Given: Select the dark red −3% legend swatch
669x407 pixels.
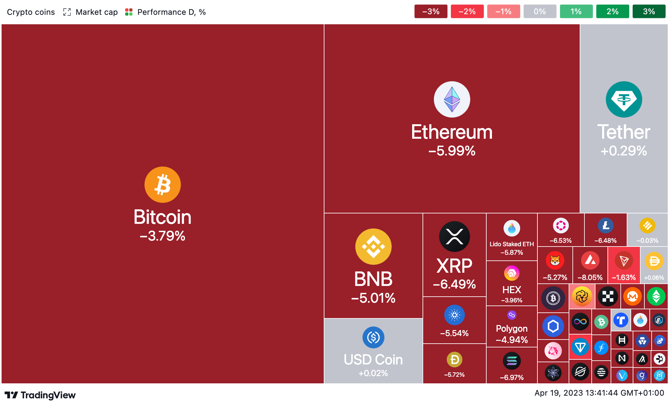Looking at the screenshot, I should click(x=431, y=11).
